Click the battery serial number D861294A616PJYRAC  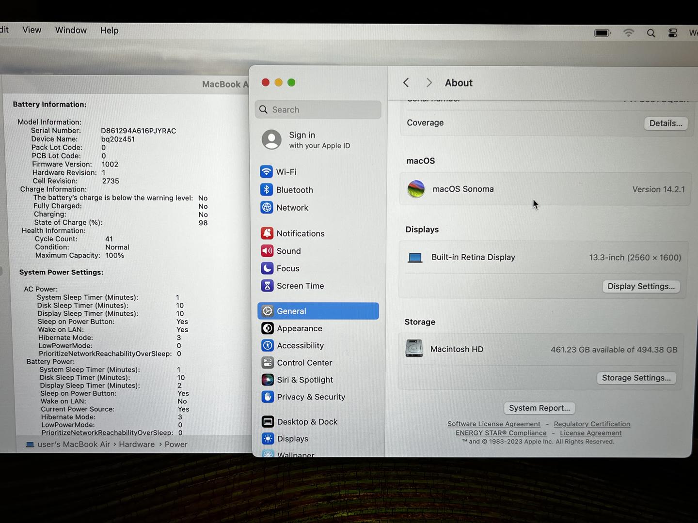tap(139, 131)
